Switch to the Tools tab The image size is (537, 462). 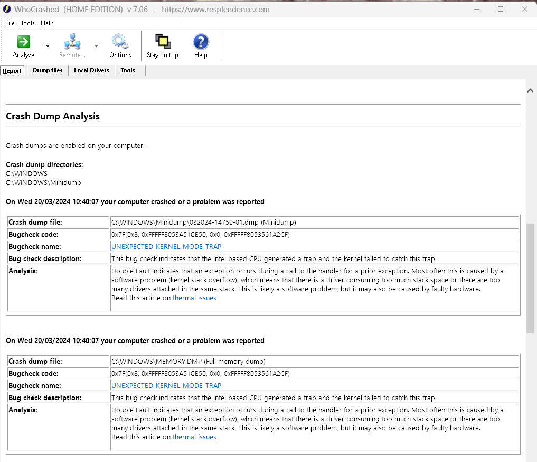click(x=128, y=70)
